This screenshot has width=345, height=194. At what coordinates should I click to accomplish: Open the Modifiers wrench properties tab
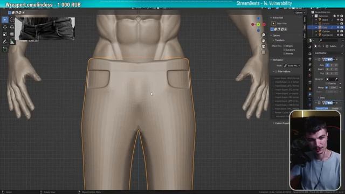(x=310, y=94)
